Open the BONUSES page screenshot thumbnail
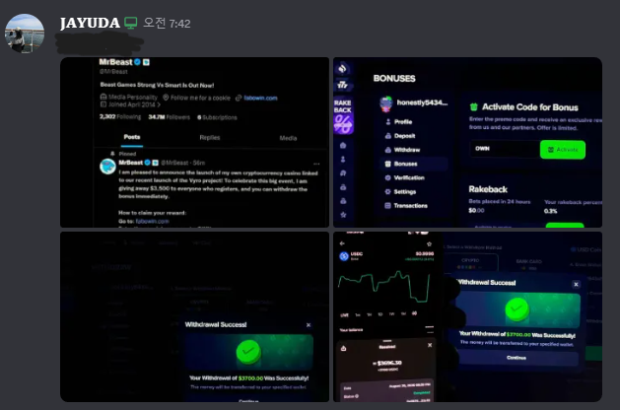 click(x=467, y=142)
